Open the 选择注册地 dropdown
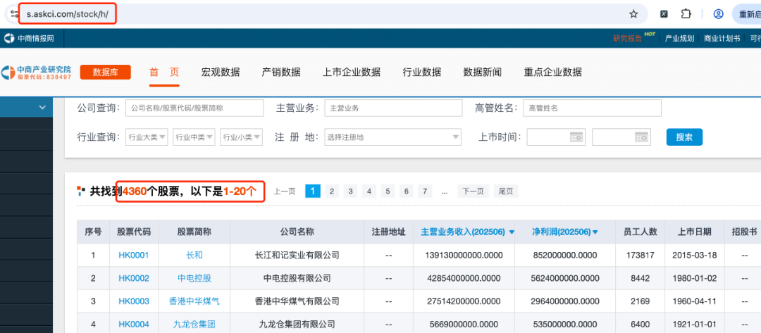 tap(393, 137)
